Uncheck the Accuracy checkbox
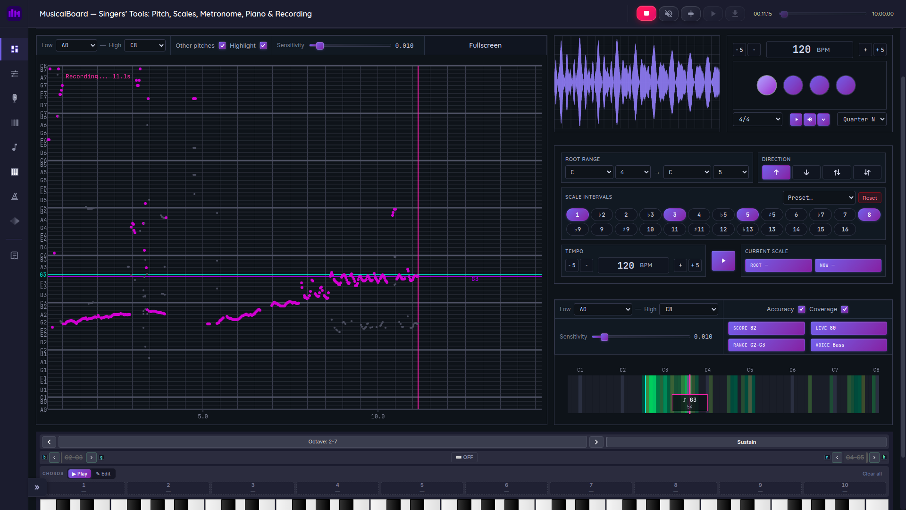 801,309
